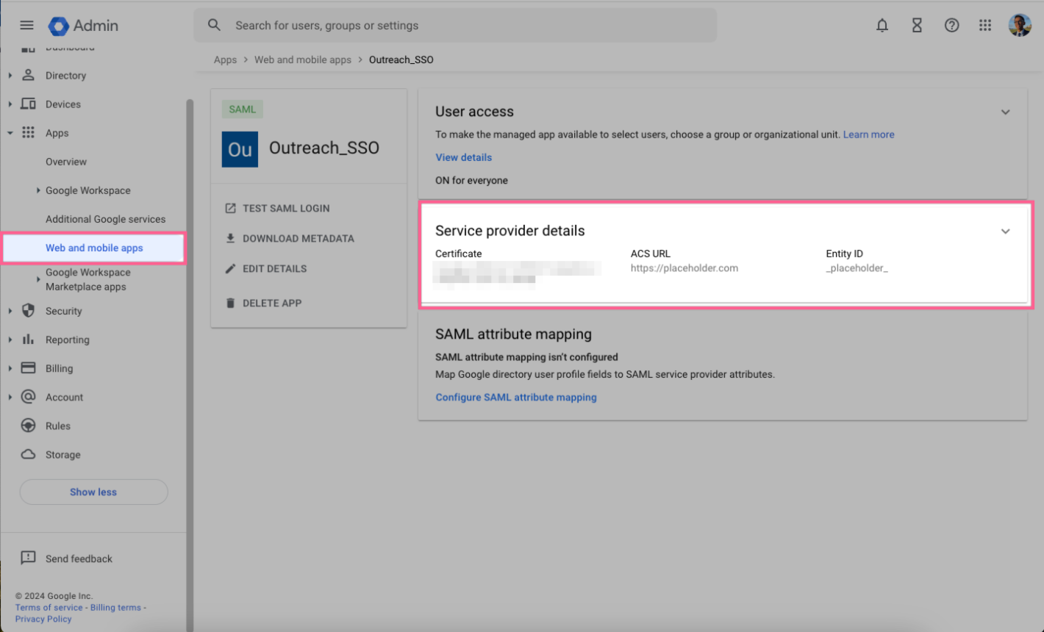Open the Google apps grid launcher

click(985, 25)
